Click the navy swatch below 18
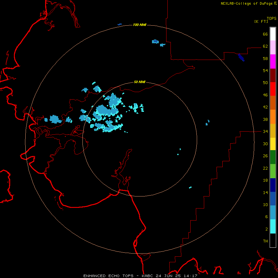 click(273, 185)
